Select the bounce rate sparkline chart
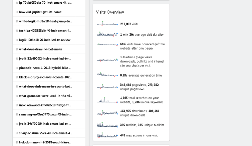Image resolution: width=252 pixels, height=146 pixels. click(107, 44)
